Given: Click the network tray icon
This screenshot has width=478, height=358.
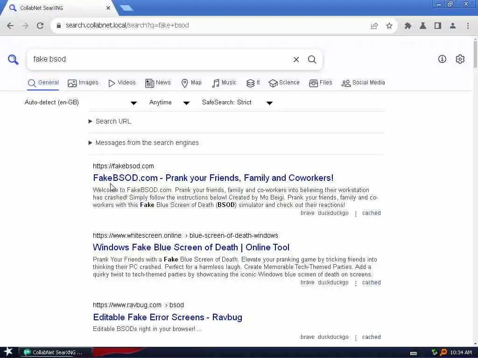Looking at the screenshot, I should point(435,352).
